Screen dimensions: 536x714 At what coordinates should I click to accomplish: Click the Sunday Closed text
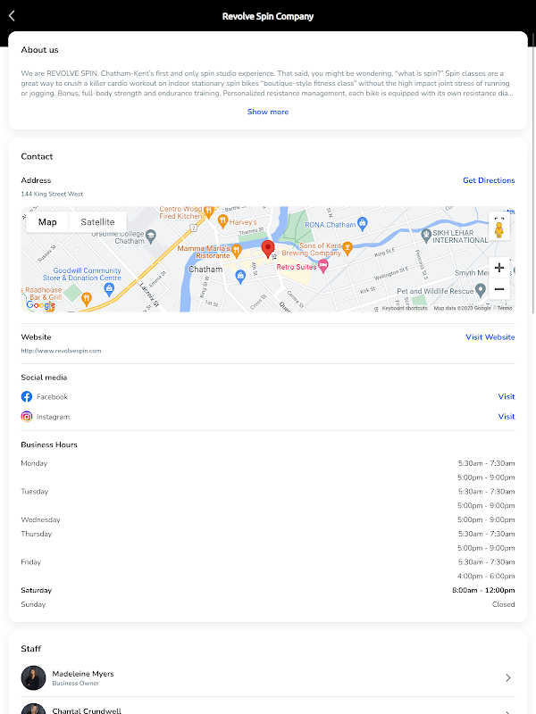[x=503, y=604]
